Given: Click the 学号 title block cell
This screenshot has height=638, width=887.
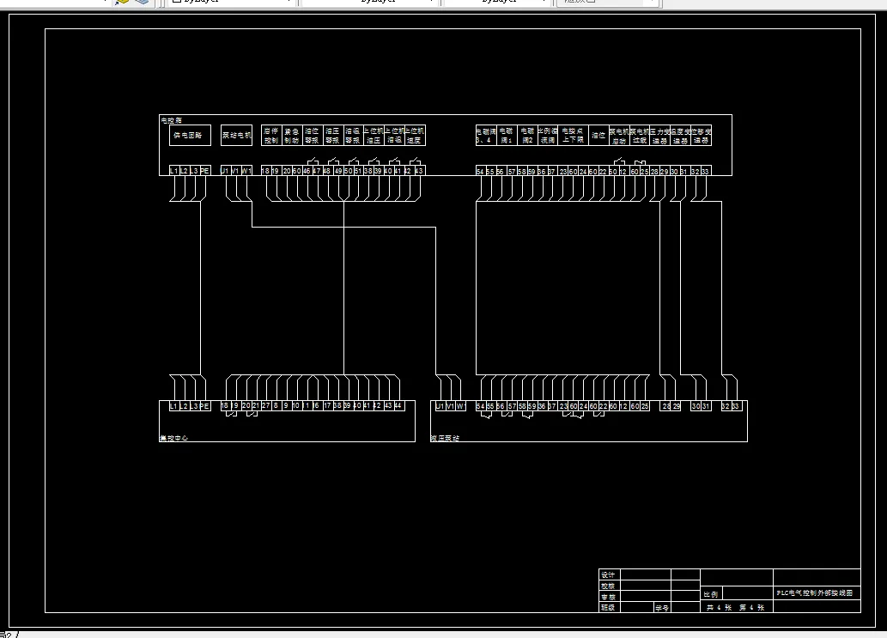Looking at the screenshot, I should click(662, 607).
